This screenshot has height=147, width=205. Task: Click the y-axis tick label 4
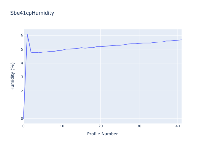(22, 63)
